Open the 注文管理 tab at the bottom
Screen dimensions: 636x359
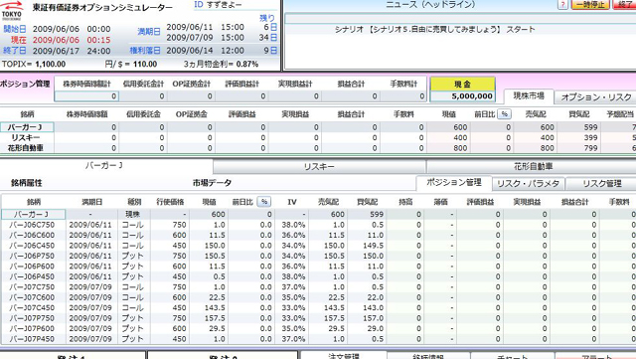(x=343, y=356)
